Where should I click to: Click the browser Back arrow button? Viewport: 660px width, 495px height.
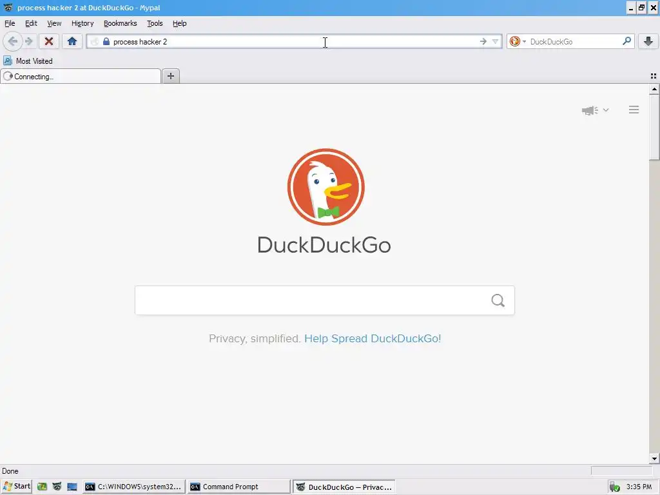click(x=13, y=41)
